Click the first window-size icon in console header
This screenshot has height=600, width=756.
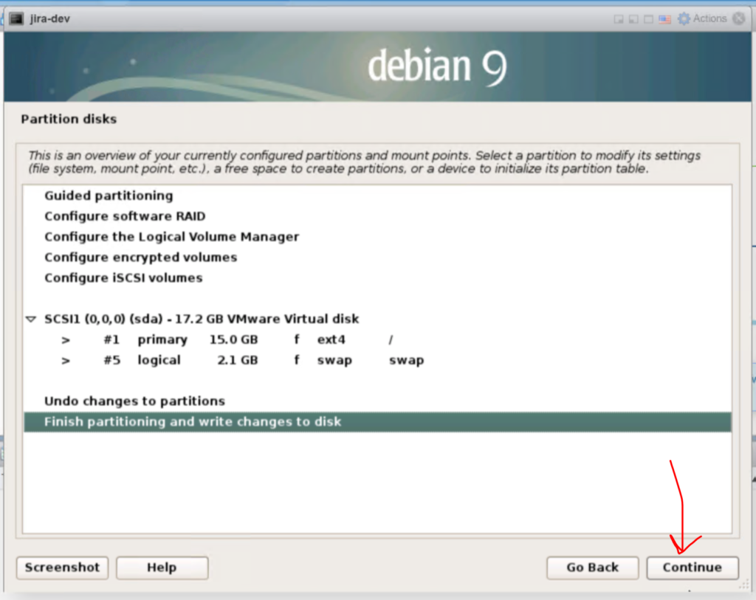tap(619, 19)
